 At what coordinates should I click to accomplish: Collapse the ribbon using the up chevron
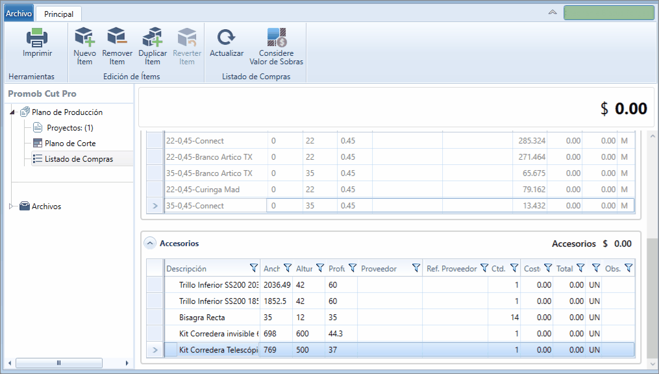(553, 12)
